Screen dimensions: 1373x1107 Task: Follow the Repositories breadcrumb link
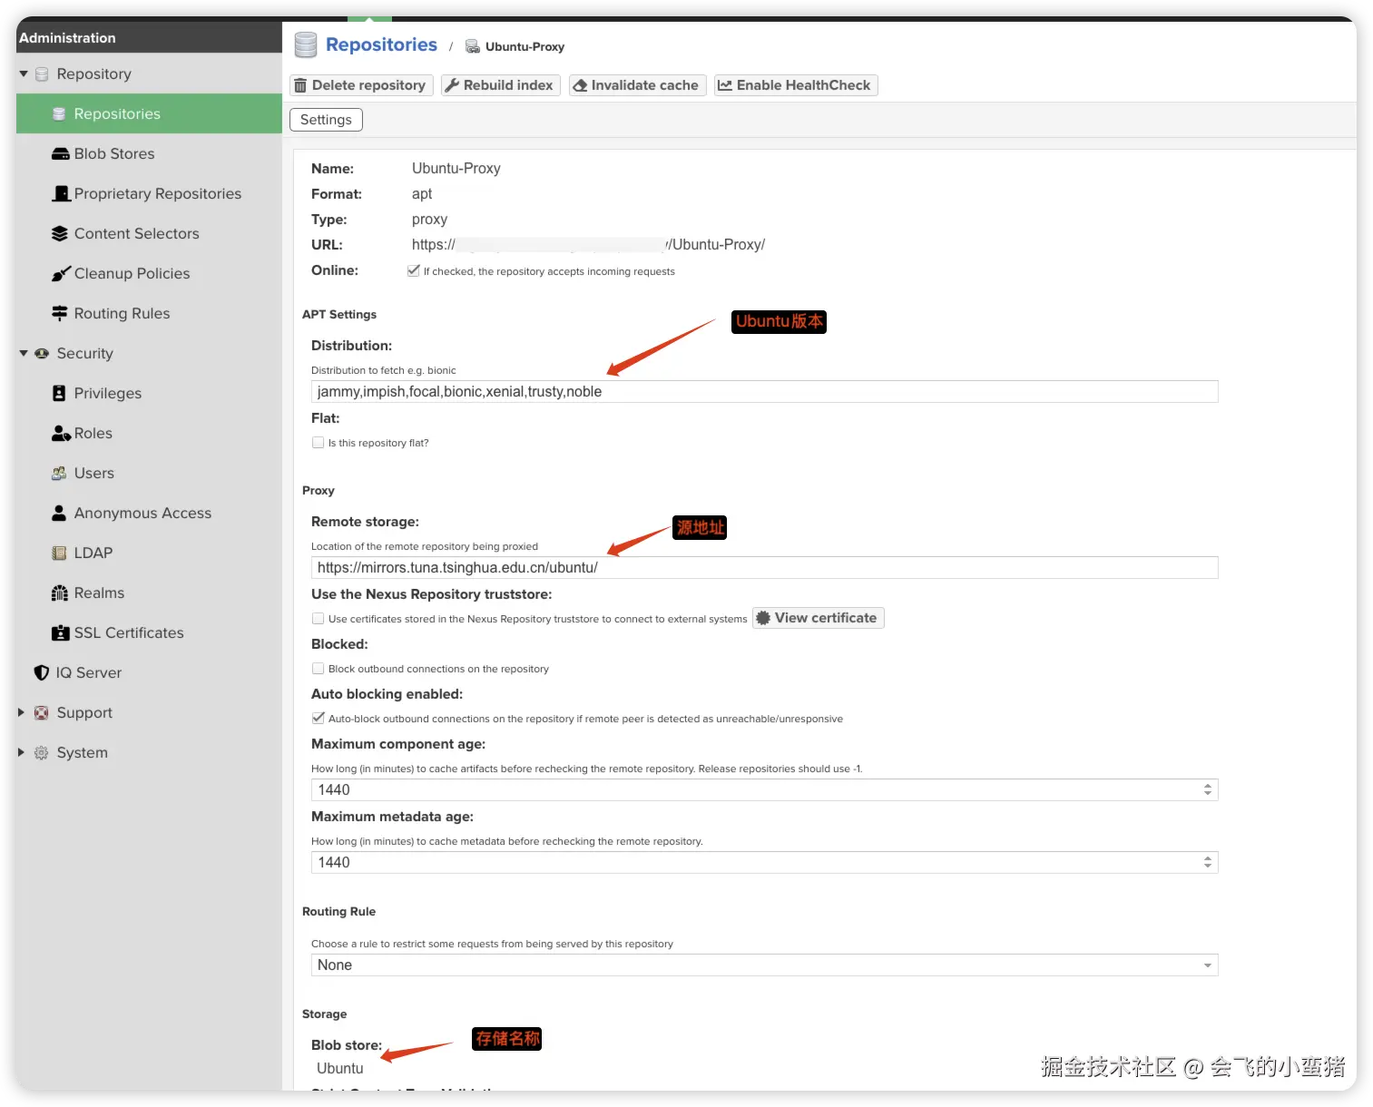381,44
